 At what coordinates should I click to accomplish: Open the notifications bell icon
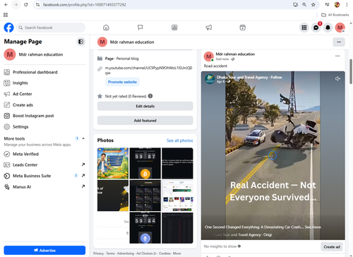pyautogui.click(x=328, y=28)
